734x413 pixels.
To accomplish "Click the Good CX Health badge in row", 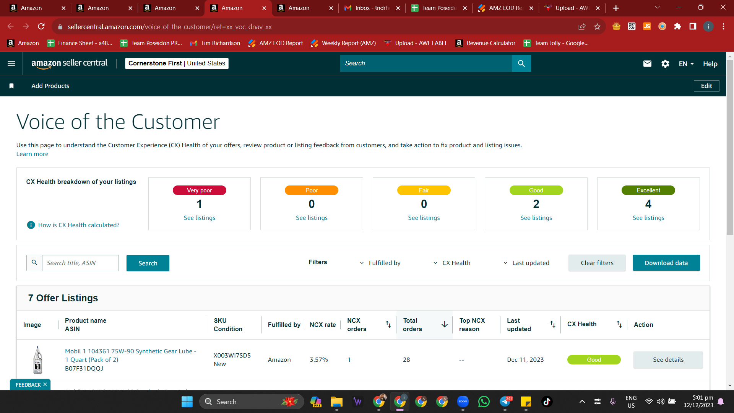I will pyautogui.click(x=594, y=359).
